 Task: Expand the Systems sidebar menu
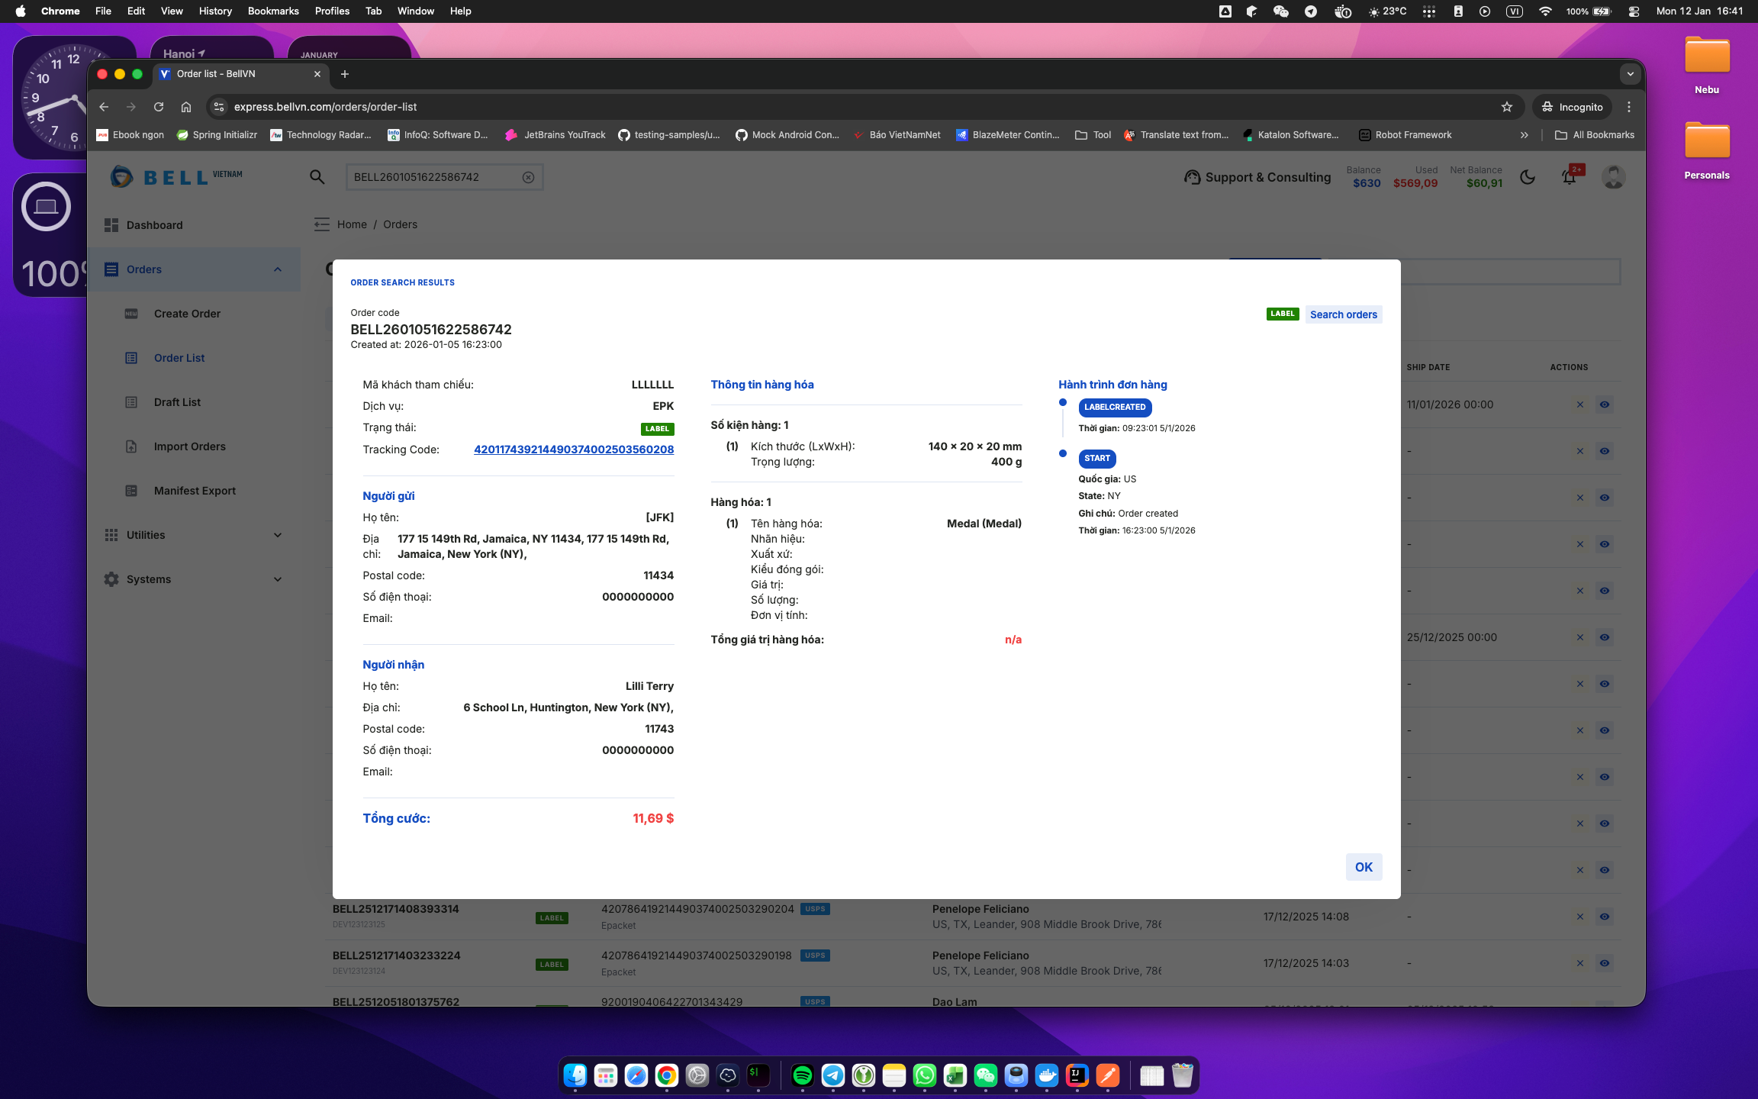pos(278,579)
